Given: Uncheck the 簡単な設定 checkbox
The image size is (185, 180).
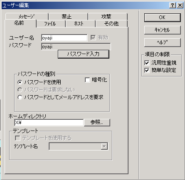Looking at the screenshot, I should pos(147,70).
